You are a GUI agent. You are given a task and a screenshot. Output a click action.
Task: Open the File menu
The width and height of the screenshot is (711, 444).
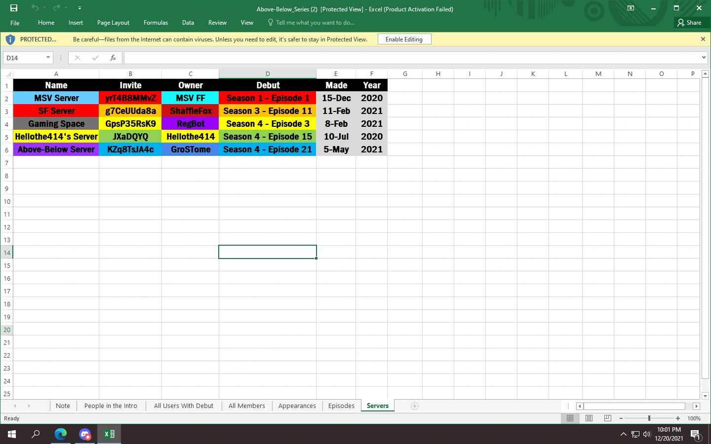click(x=15, y=23)
